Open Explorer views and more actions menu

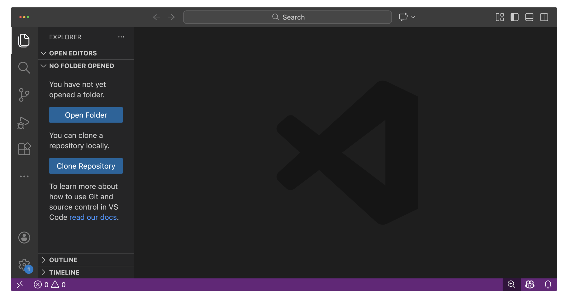121,37
